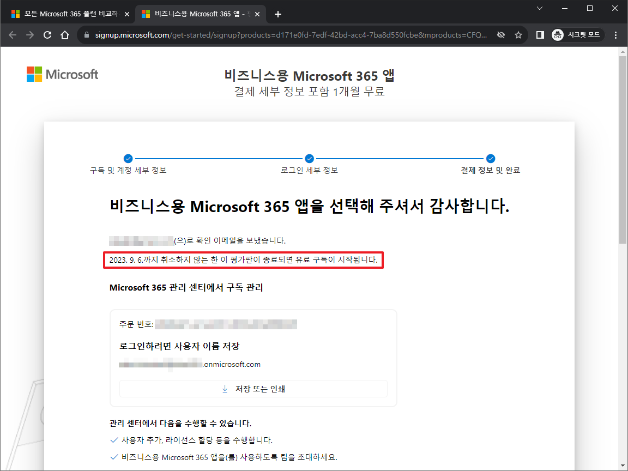This screenshot has width=628, height=471.
Task: Select the 로그인 세부 정보 step label
Action: (x=309, y=171)
